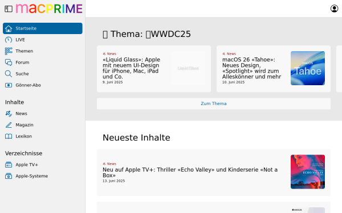This screenshot has width=342, height=213.
Task: Click the date 9. Juni 2025
Action: (x=112, y=82)
